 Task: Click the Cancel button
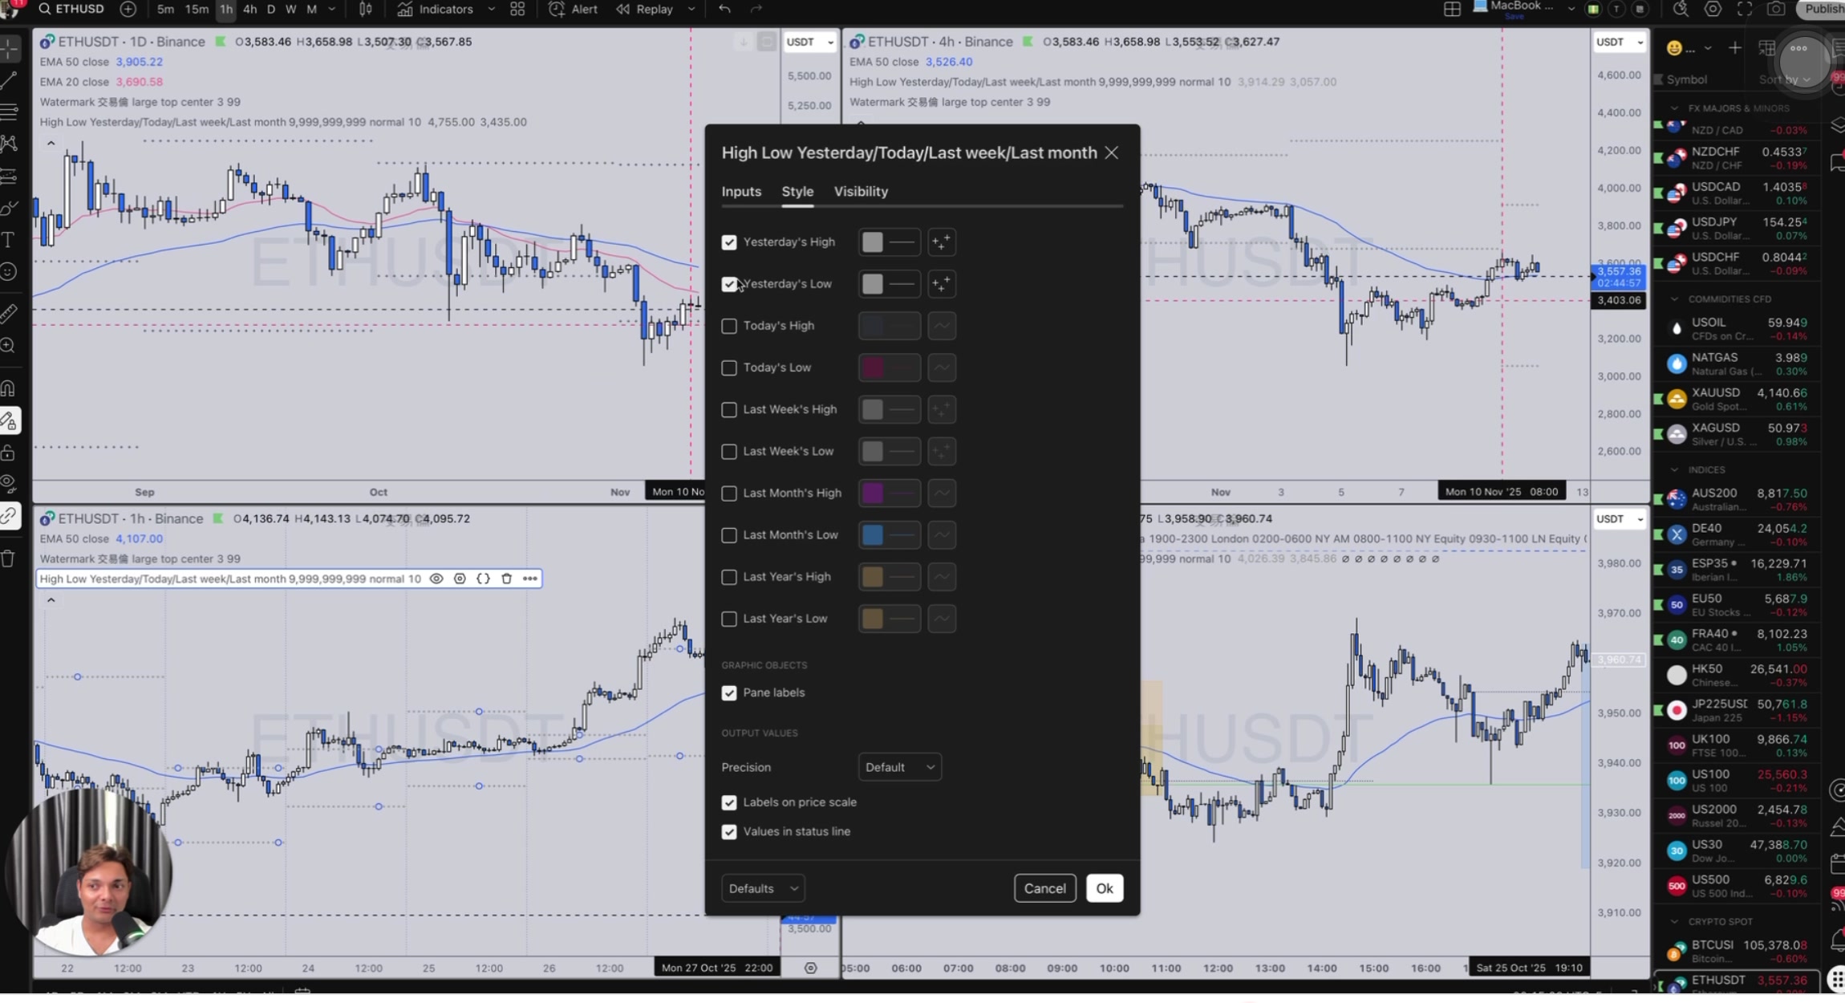(x=1044, y=888)
